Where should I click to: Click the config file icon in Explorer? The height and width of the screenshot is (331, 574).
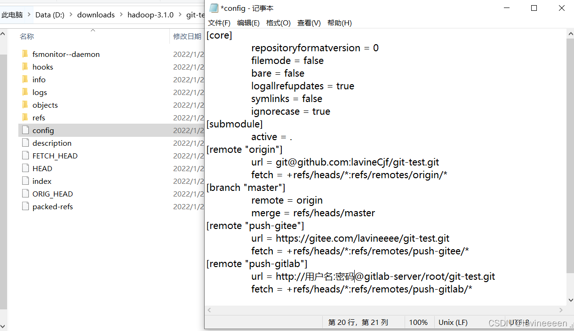point(25,130)
